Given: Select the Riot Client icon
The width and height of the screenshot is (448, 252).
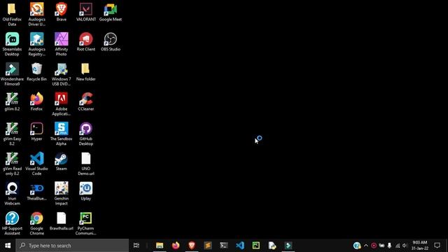Looking at the screenshot, I should (85, 42).
